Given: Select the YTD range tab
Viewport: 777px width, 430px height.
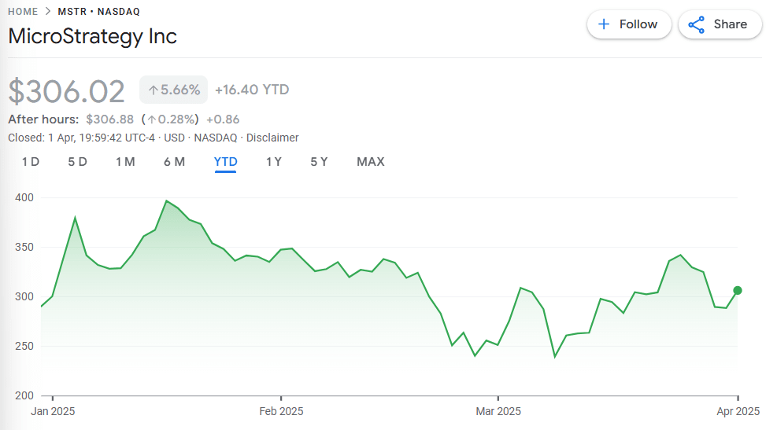Looking at the screenshot, I should 225,162.
